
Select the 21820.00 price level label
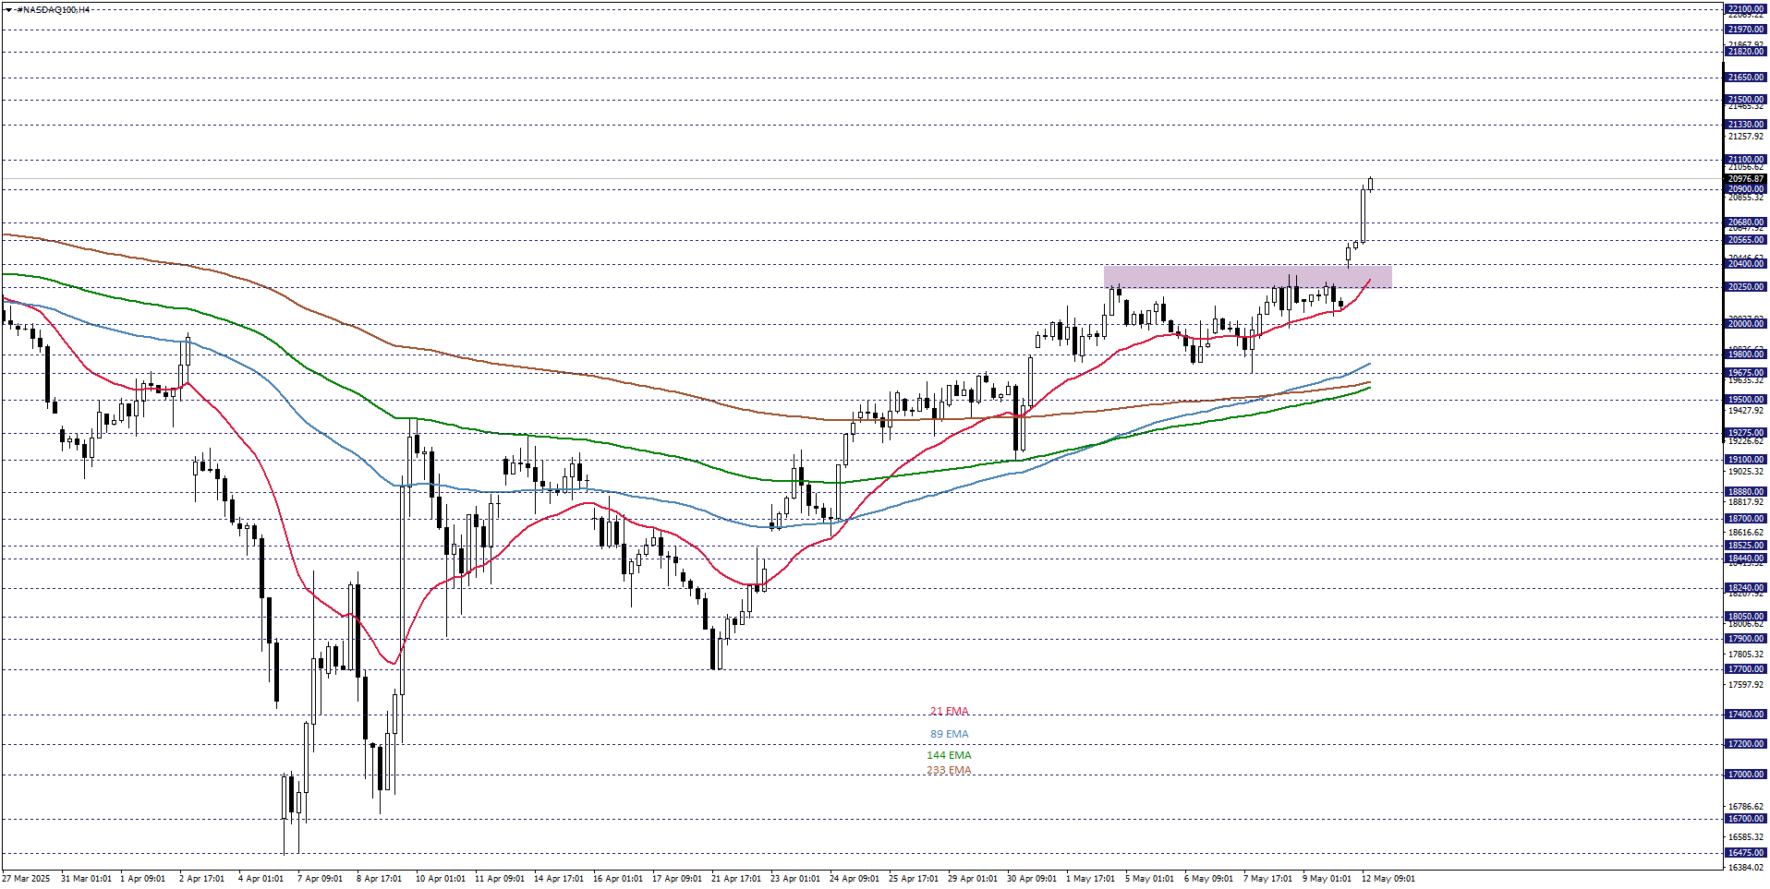(x=1745, y=52)
